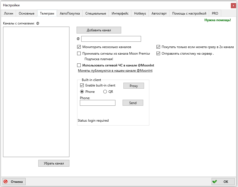Open the Интерфейс tab

(x=120, y=13)
